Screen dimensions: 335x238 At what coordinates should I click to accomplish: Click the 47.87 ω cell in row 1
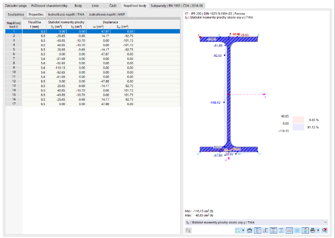pyautogui.click(x=98, y=31)
